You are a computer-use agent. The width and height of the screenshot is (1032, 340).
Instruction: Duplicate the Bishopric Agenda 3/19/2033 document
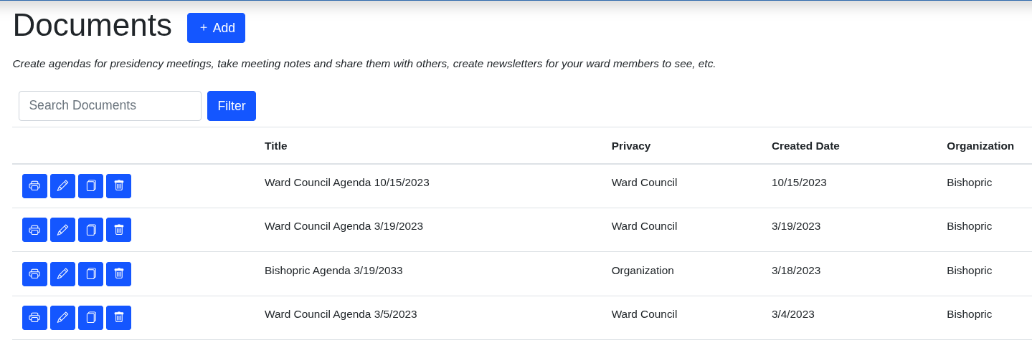[x=90, y=274]
